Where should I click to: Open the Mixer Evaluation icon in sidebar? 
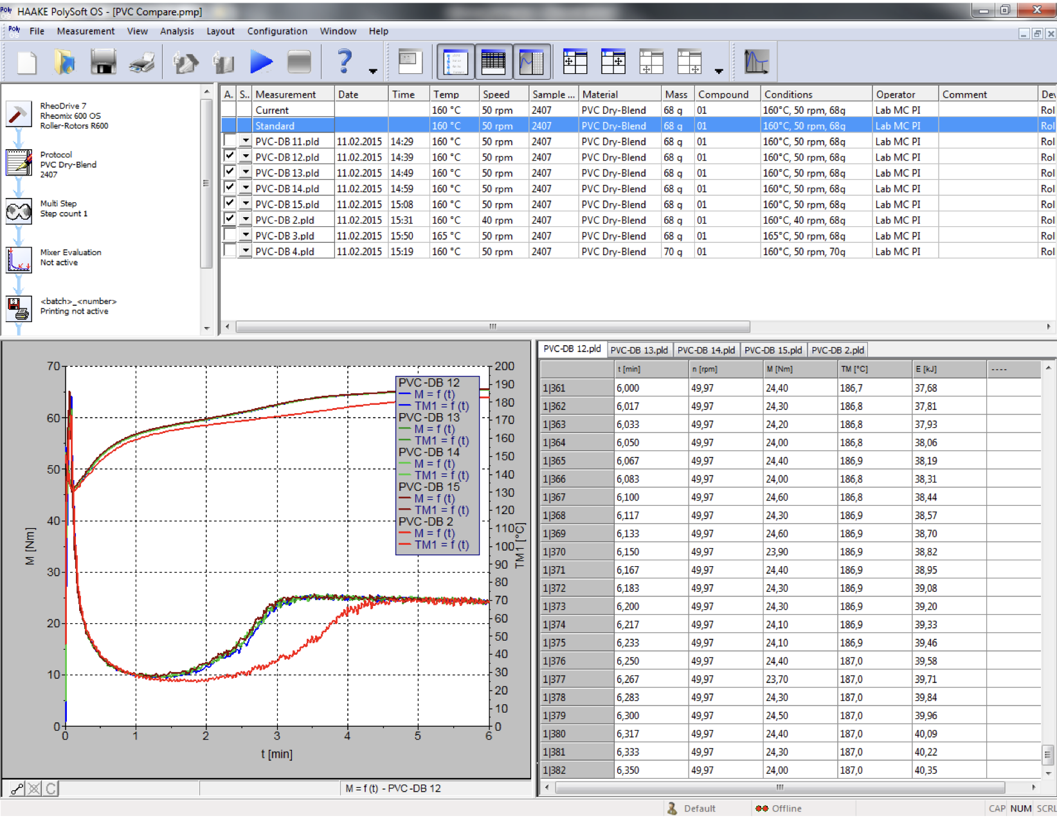click(19, 260)
